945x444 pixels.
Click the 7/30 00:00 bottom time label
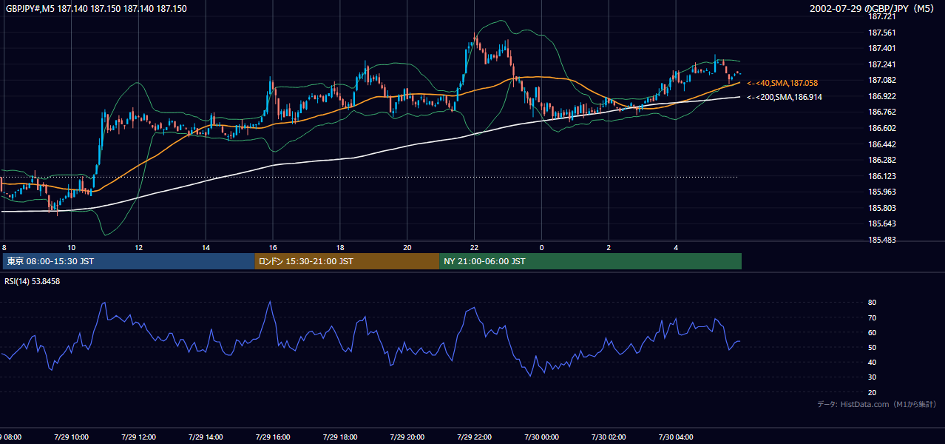click(x=541, y=437)
